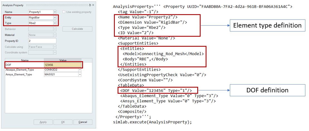Click the OK button
The height and width of the screenshot is (131, 309).
point(63,122)
